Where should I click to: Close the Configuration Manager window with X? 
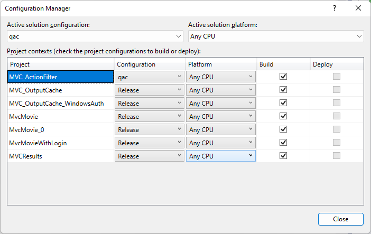[359, 8]
